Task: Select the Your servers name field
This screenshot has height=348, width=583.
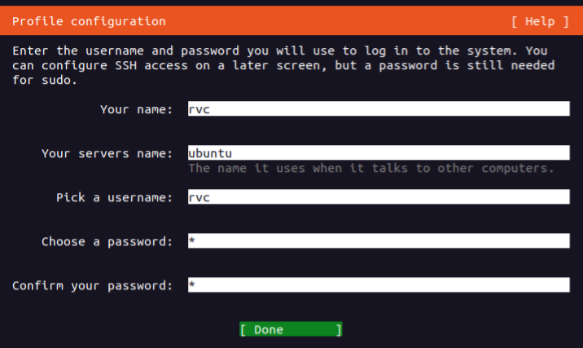Action: [x=378, y=153]
